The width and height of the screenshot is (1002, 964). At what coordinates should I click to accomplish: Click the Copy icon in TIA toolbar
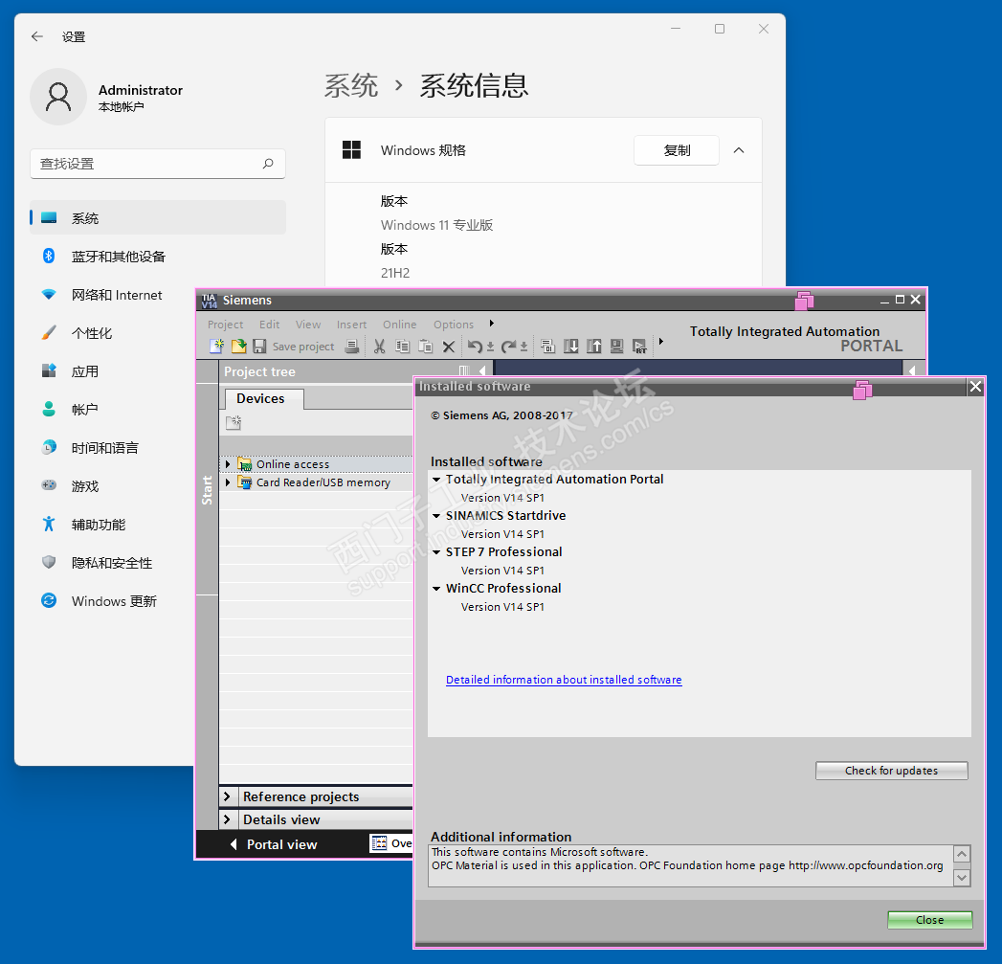(x=403, y=347)
